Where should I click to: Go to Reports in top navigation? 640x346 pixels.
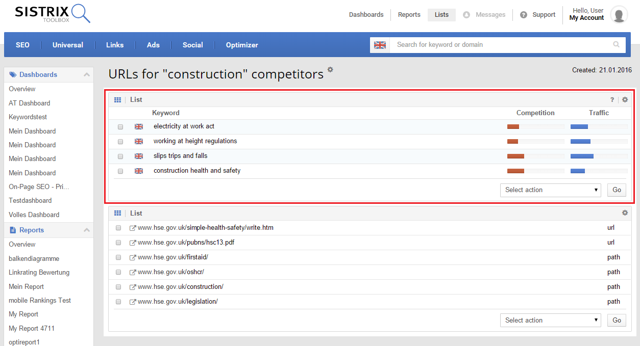(x=409, y=15)
